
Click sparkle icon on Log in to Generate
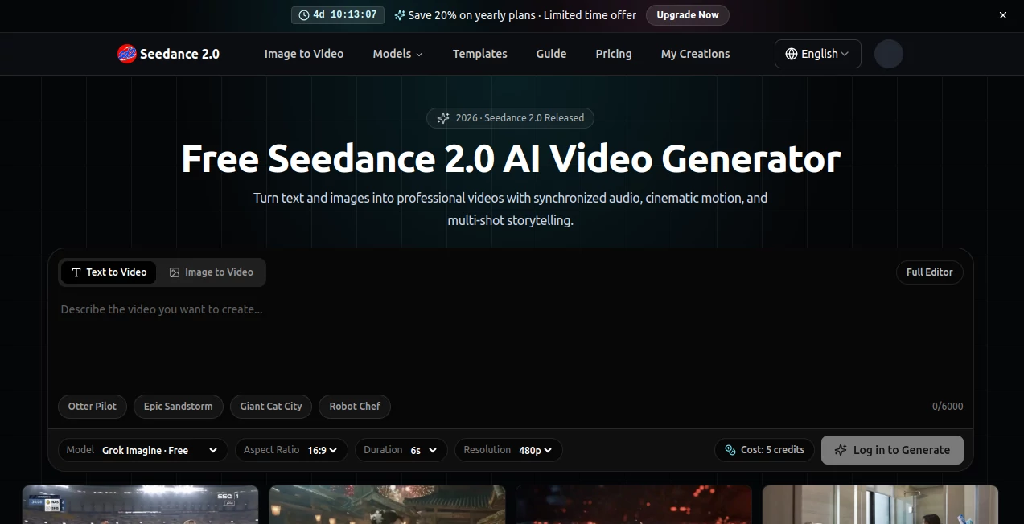pyautogui.click(x=841, y=450)
